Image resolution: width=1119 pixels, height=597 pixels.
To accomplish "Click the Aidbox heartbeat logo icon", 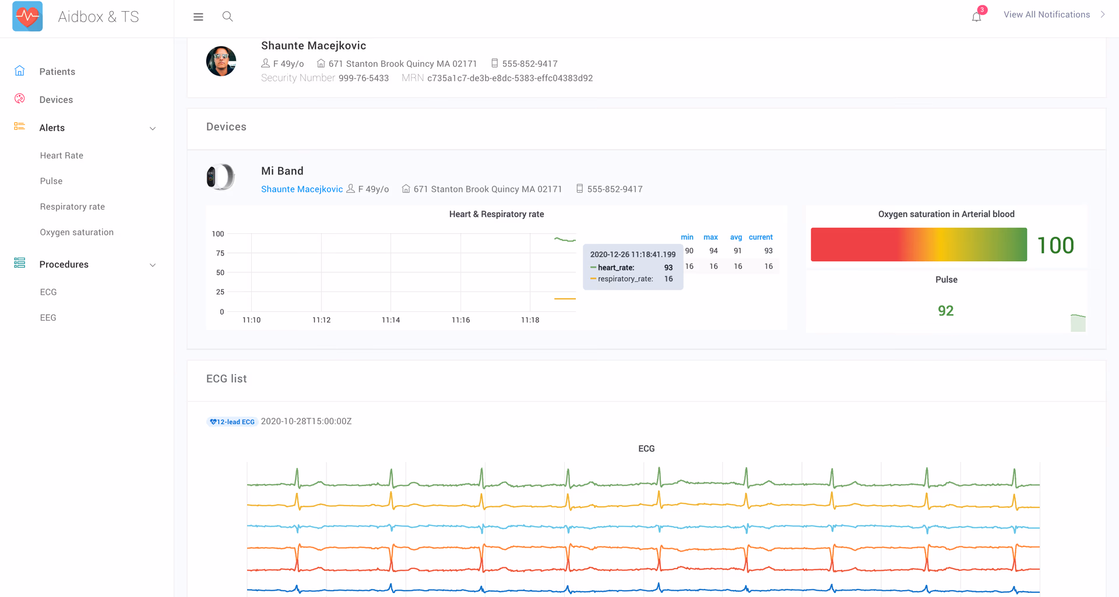I will click(27, 16).
